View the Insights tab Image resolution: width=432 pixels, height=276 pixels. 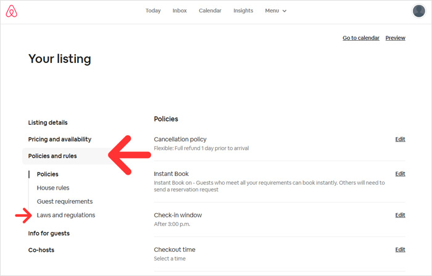243,10
